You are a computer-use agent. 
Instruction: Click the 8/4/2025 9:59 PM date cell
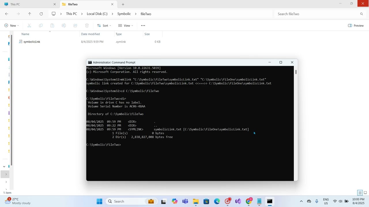click(92, 42)
